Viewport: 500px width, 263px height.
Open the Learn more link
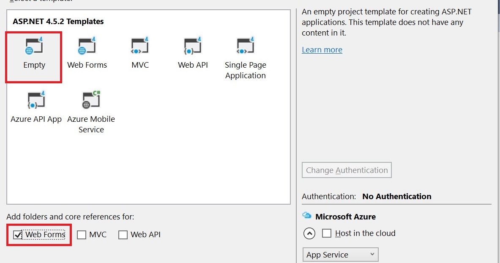tap(322, 49)
